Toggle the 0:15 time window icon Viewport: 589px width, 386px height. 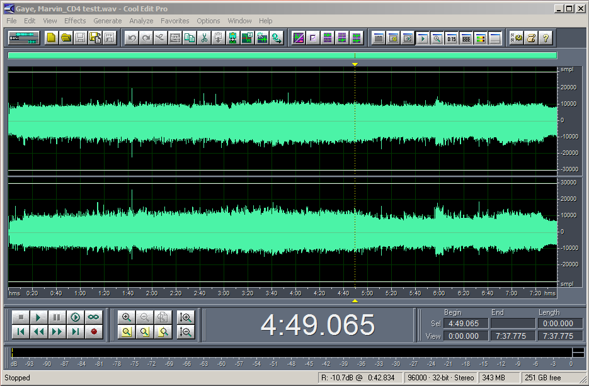[452, 38]
